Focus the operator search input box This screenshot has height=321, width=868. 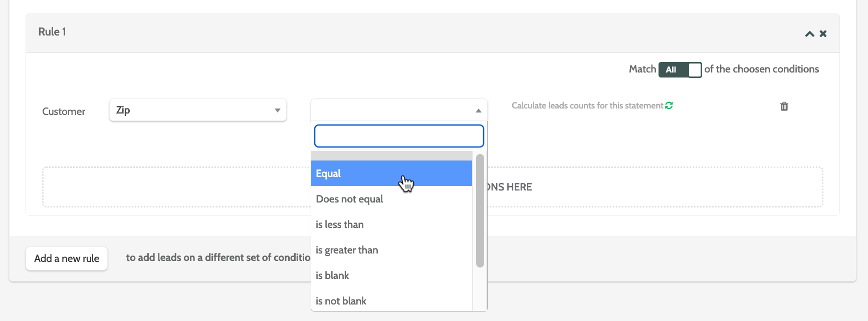click(x=399, y=136)
